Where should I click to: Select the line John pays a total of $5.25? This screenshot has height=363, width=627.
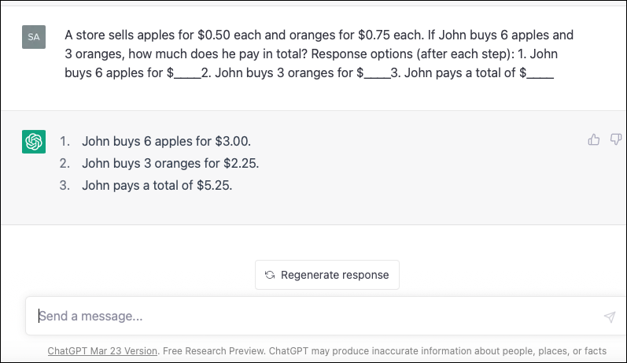click(x=157, y=185)
